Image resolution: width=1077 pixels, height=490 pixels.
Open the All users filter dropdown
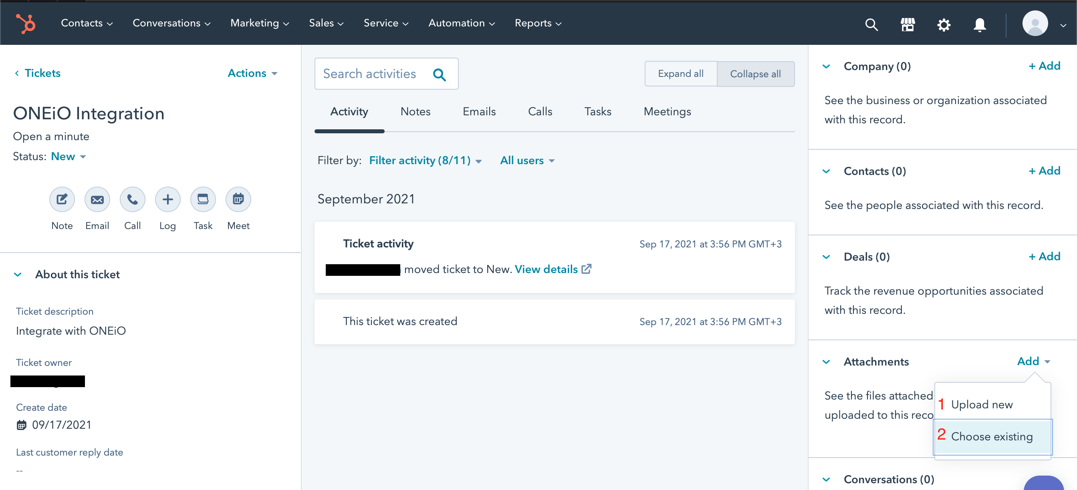527,161
